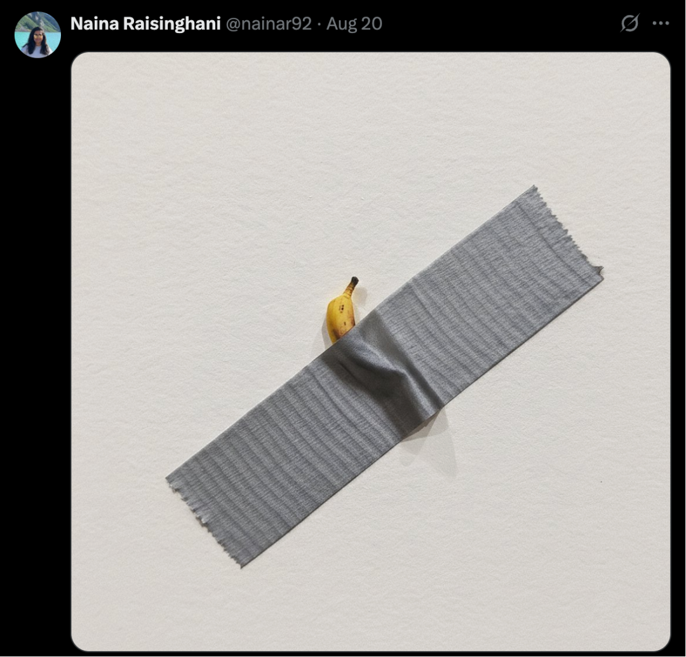
Task: Open the Aug 20 post timestamp
Action: pos(354,24)
